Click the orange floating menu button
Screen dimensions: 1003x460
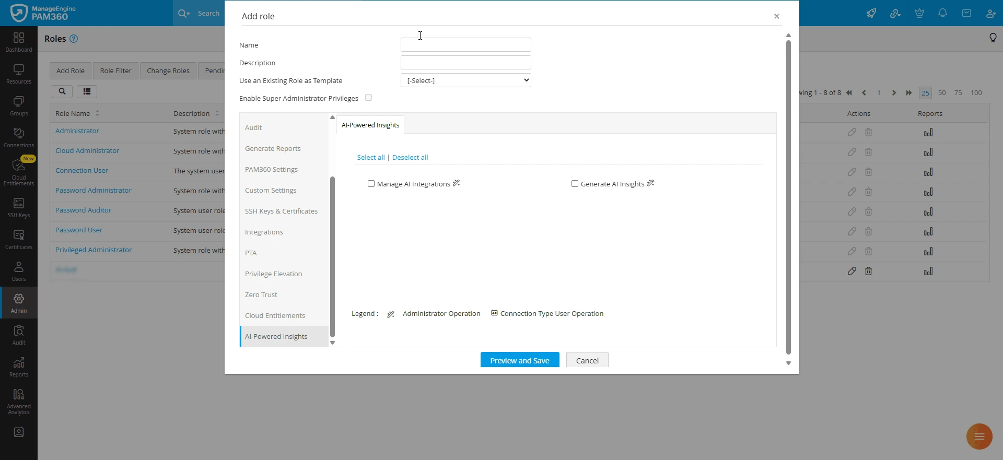[x=979, y=437]
